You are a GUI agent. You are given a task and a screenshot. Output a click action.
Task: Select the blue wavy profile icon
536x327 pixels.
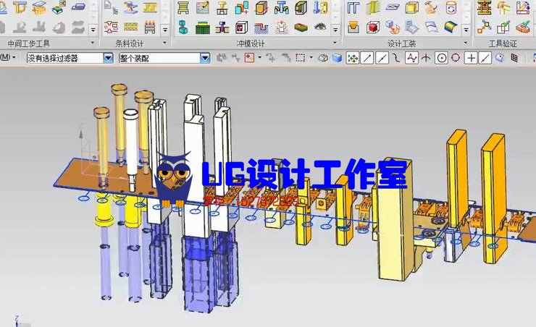pyautogui.click(x=261, y=27)
